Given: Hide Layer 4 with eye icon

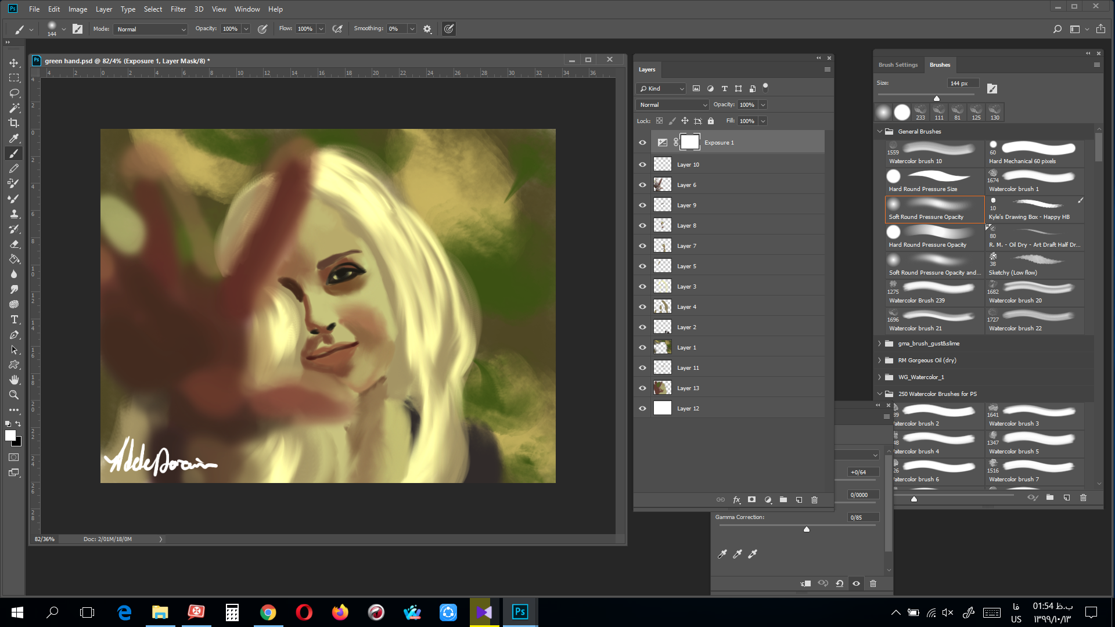Looking at the screenshot, I should click(x=642, y=307).
